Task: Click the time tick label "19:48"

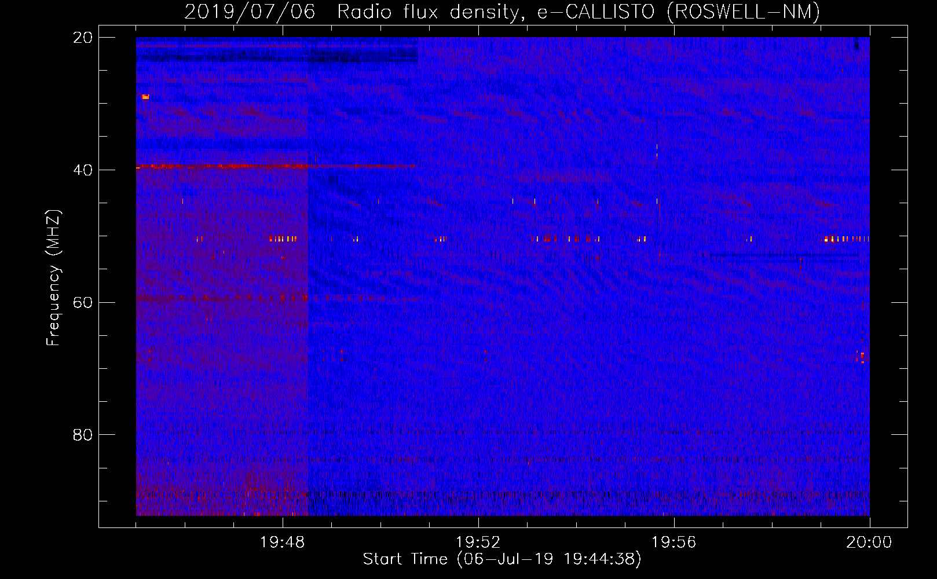Action: [283, 543]
